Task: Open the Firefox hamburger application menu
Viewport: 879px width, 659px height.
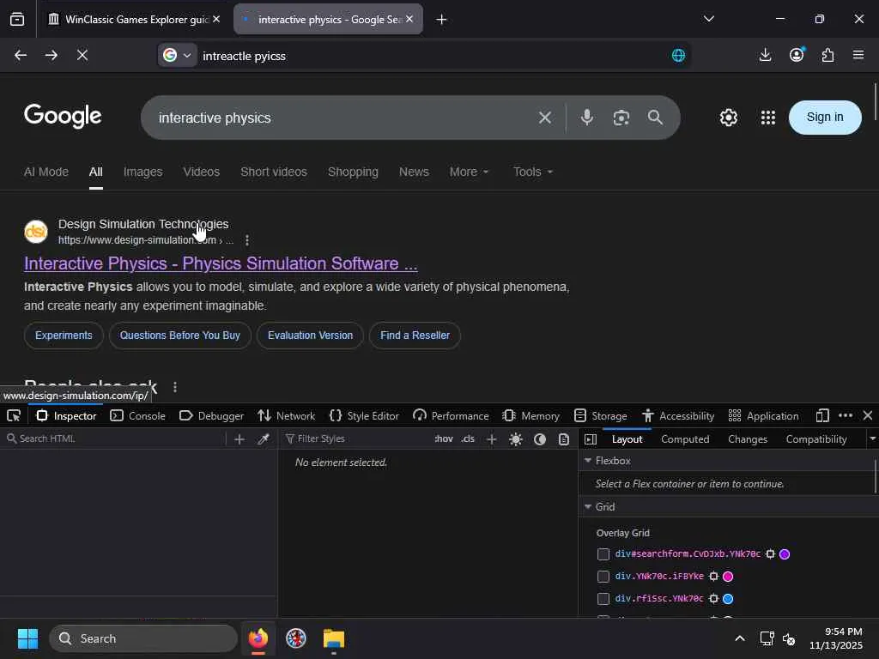Action: [x=858, y=55]
